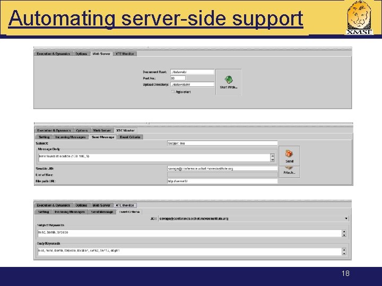This screenshot has height=286, width=382.
Task: Open Options tab in bottom panel
Action: pos(81,205)
